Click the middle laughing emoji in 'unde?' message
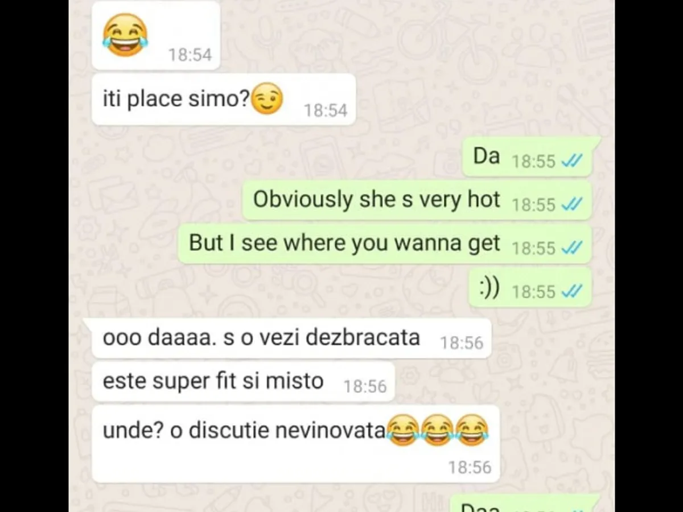This screenshot has height=512, width=683. click(437, 430)
